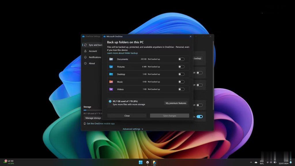Click Not backed up status in the Documents row
The width and height of the screenshot is (295, 166).
coord(154,59)
